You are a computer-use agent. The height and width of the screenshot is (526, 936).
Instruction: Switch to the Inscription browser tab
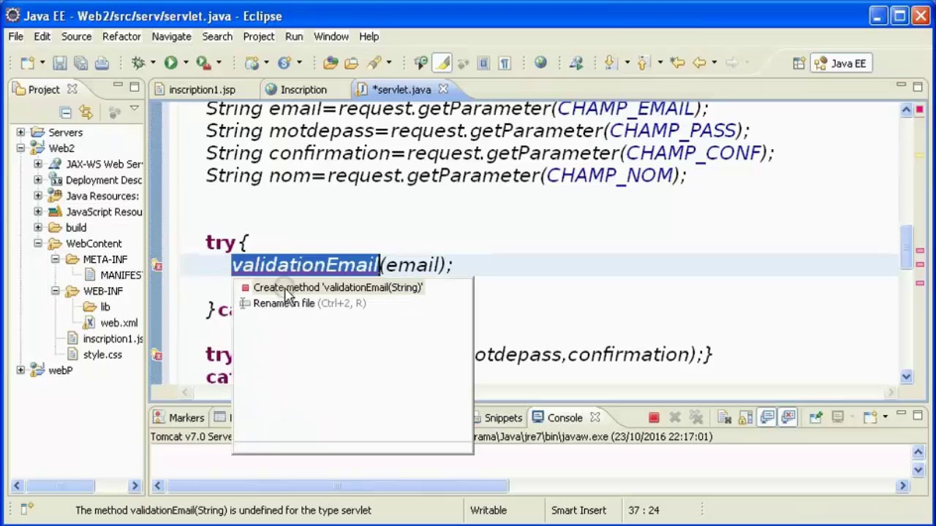[303, 90]
